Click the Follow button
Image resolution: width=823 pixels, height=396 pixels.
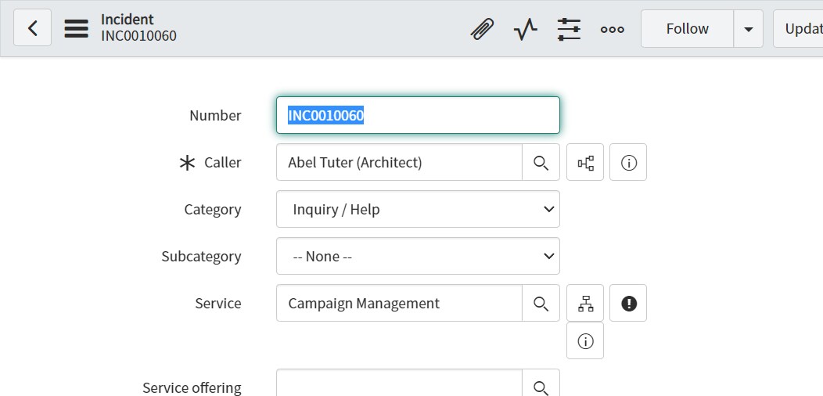pyautogui.click(x=687, y=29)
